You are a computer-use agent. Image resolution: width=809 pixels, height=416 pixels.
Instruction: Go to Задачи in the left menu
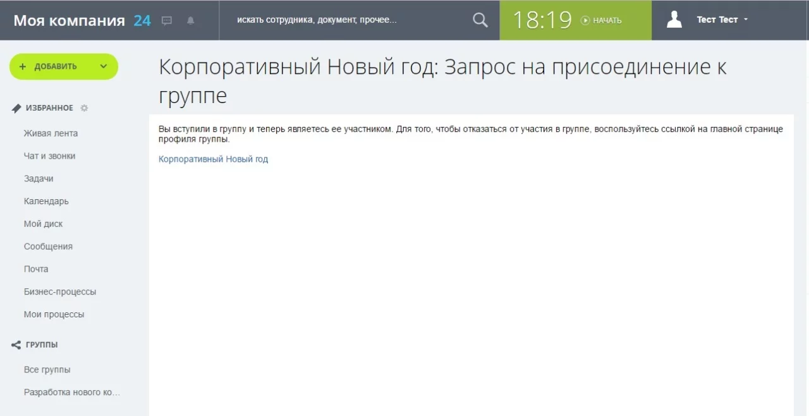pos(39,179)
